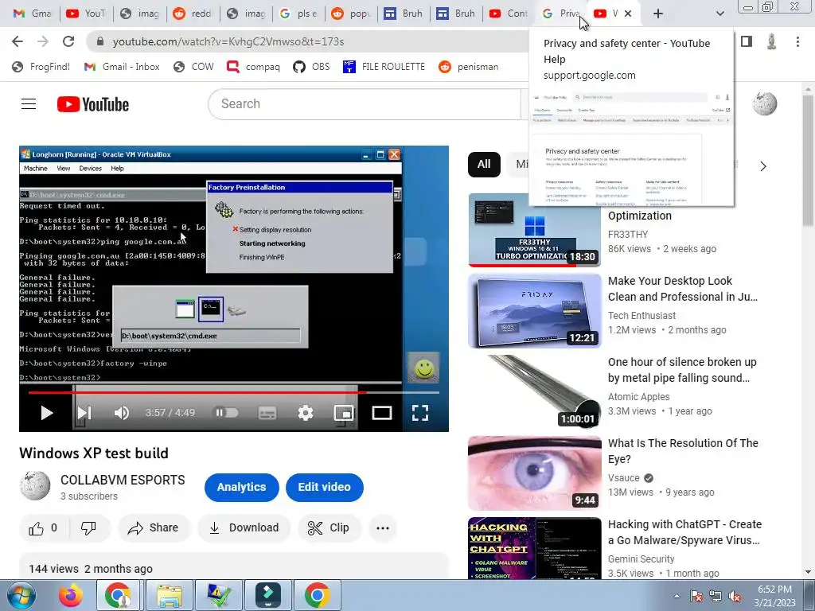Seek on the video progress bar
The image size is (815, 611).
pos(234,392)
